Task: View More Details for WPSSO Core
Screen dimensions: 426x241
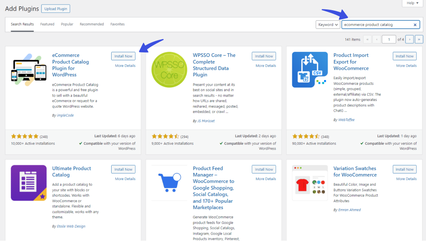Action: (x=266, y=66)
